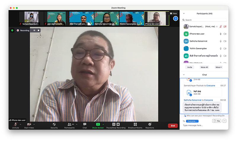Click host Samatchayar avatar in participants

(186, 27)
